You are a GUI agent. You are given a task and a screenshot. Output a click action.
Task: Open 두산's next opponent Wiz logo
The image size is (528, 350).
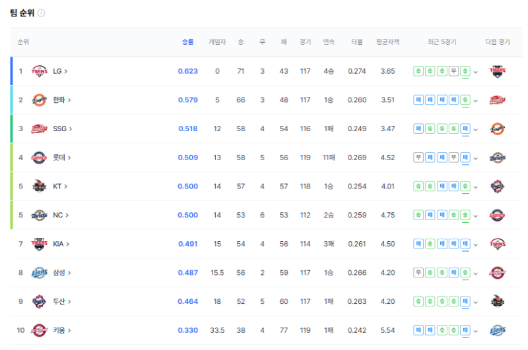pos(498,302)
